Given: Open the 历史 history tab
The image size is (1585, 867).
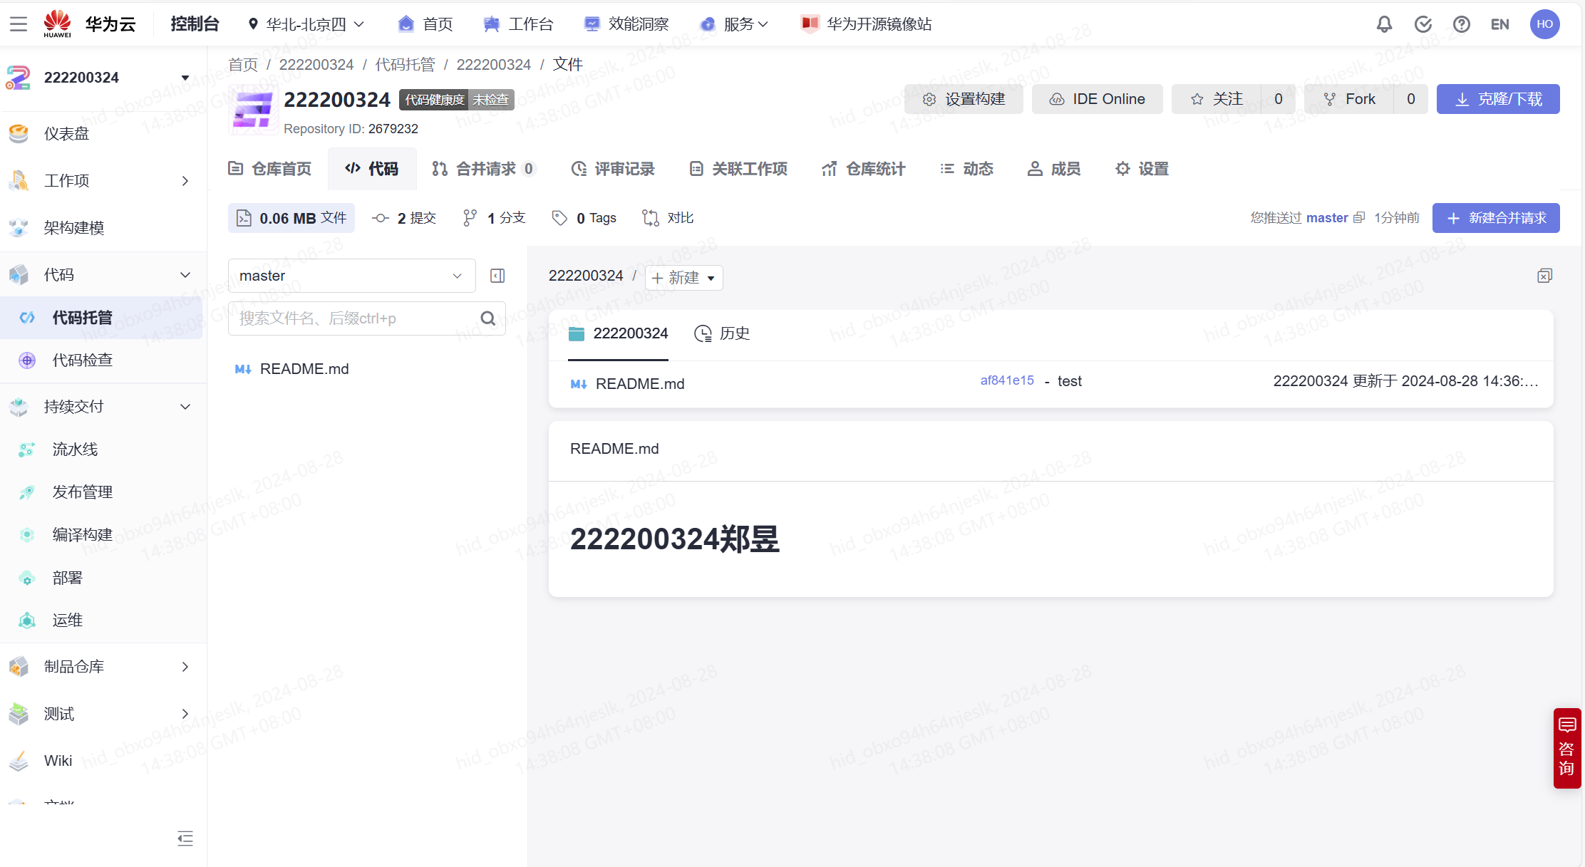Looking at the screenshot, I should coord(722,333).
